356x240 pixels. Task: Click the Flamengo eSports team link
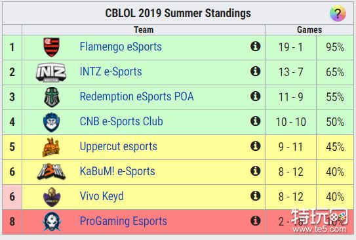coord(121,47)
